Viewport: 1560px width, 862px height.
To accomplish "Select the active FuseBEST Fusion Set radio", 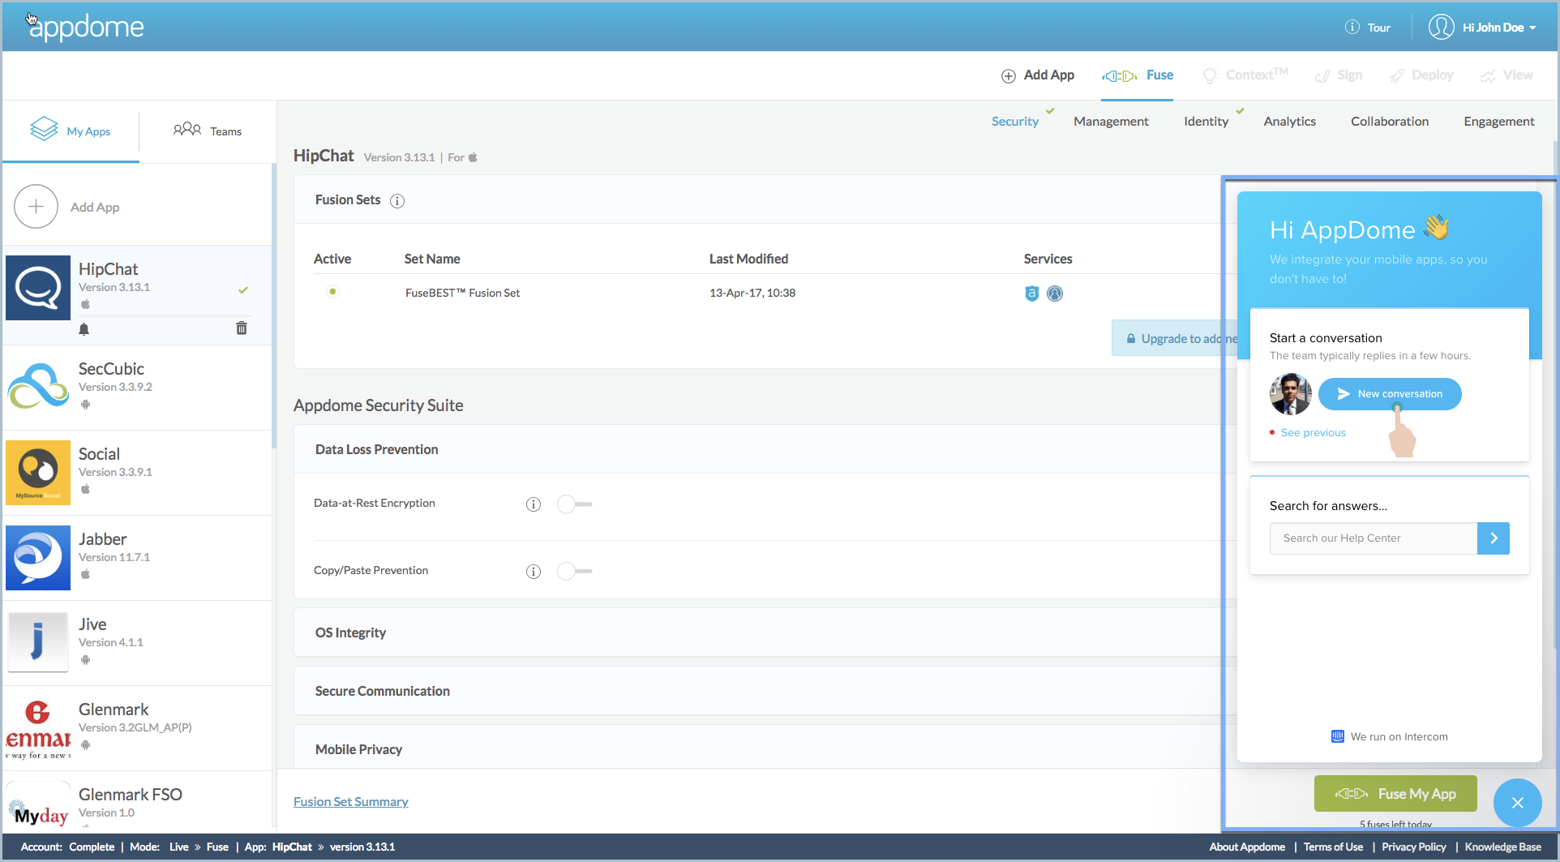I will (x=332, y=291).
